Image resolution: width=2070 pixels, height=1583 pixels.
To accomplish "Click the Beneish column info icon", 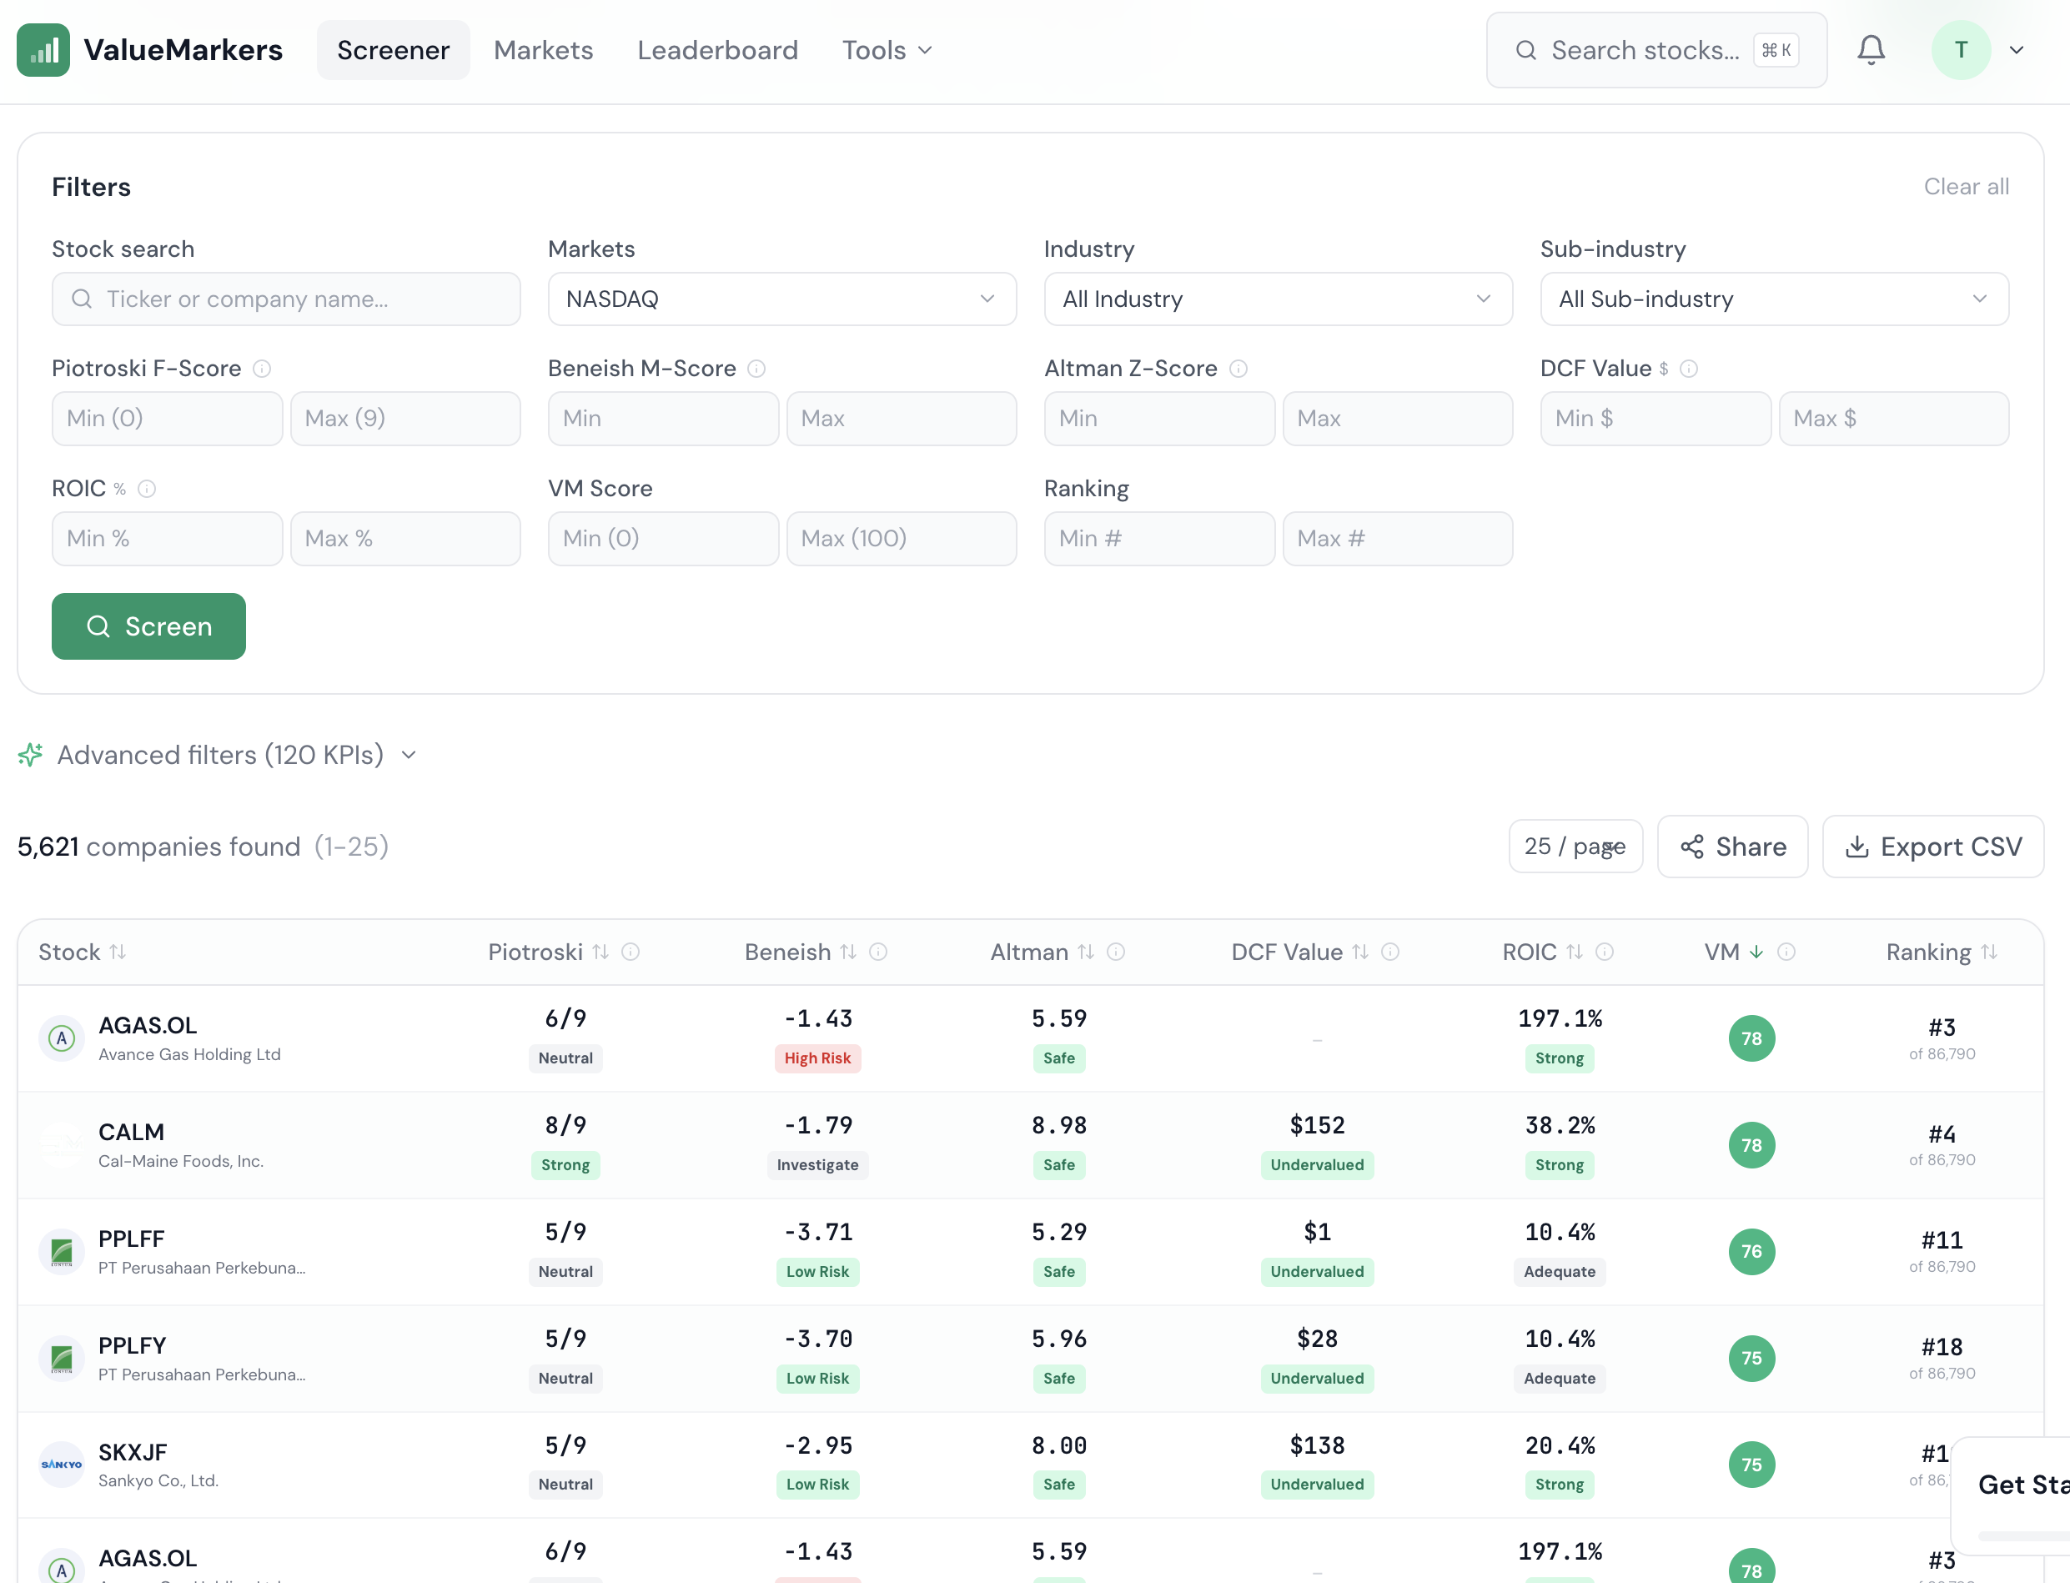I will click(x=878, y=952).
